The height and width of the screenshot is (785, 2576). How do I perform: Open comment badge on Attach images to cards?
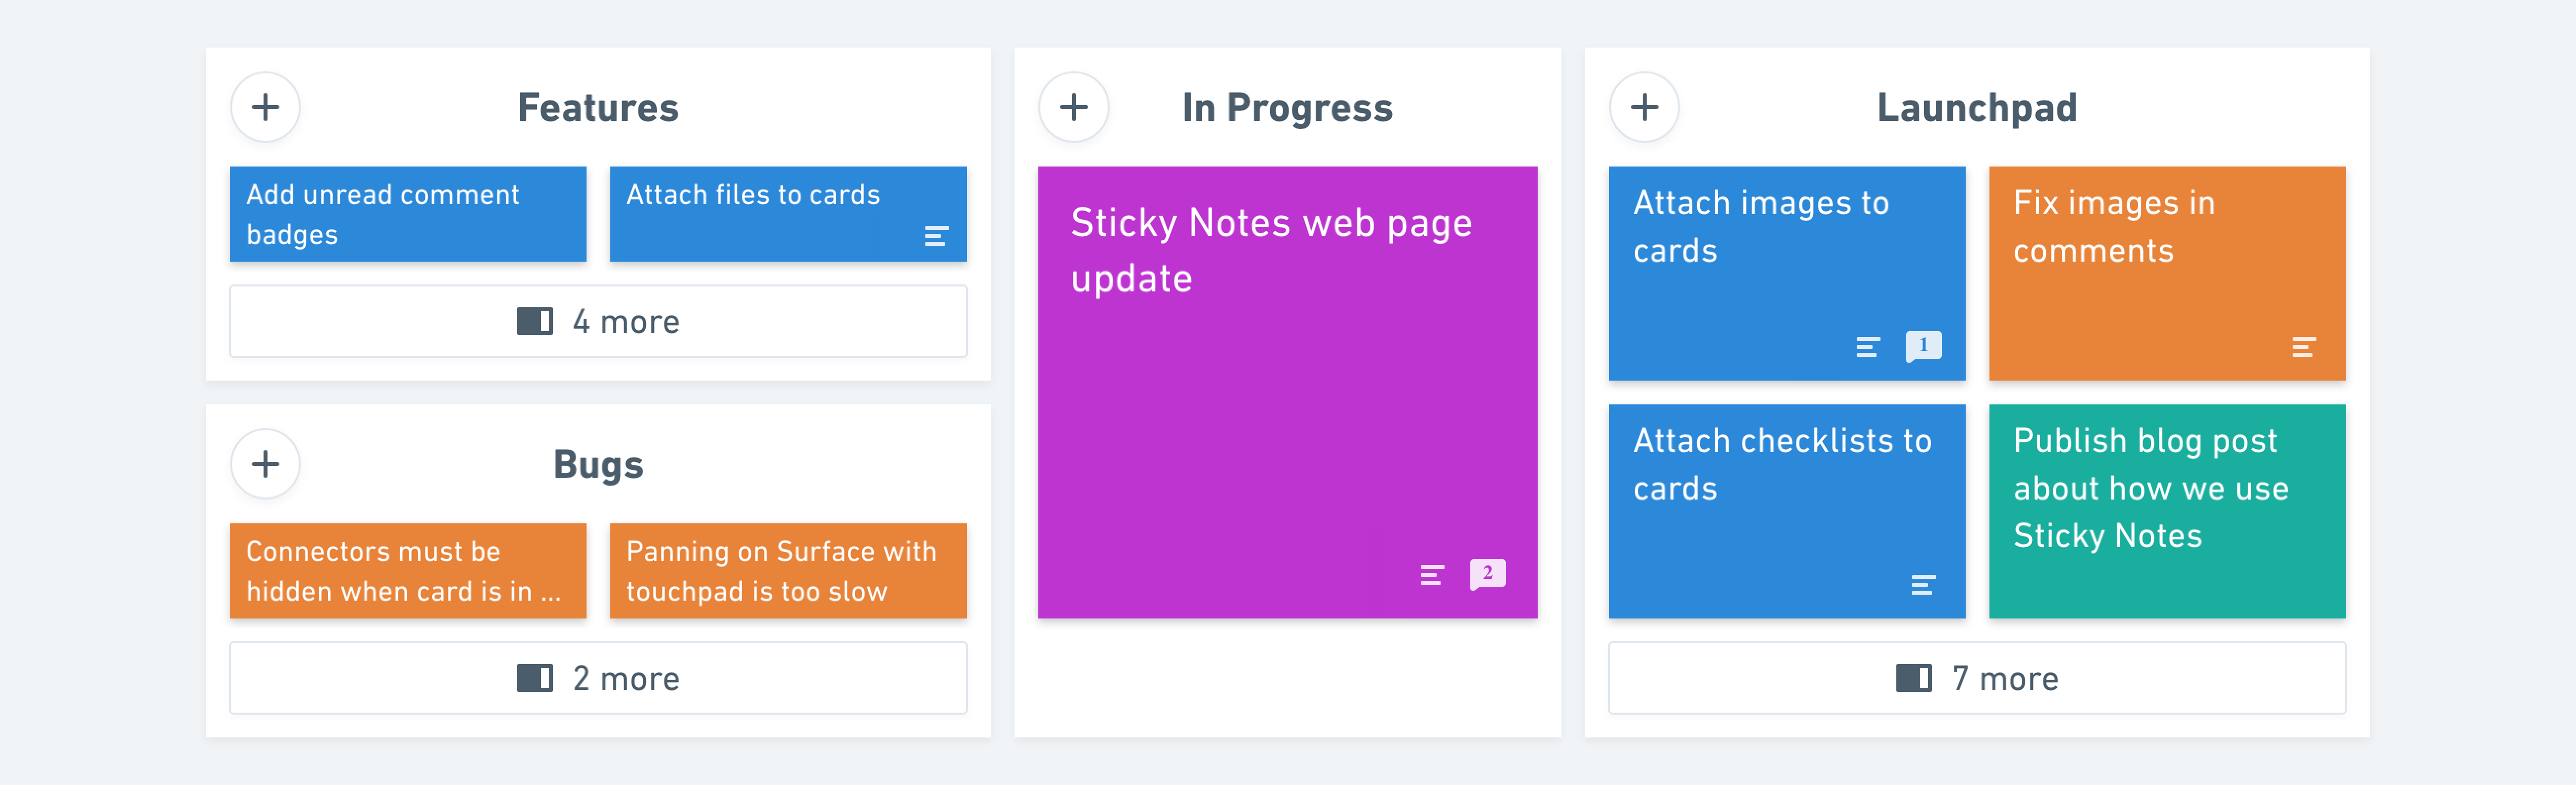(x=1923, y=346)
